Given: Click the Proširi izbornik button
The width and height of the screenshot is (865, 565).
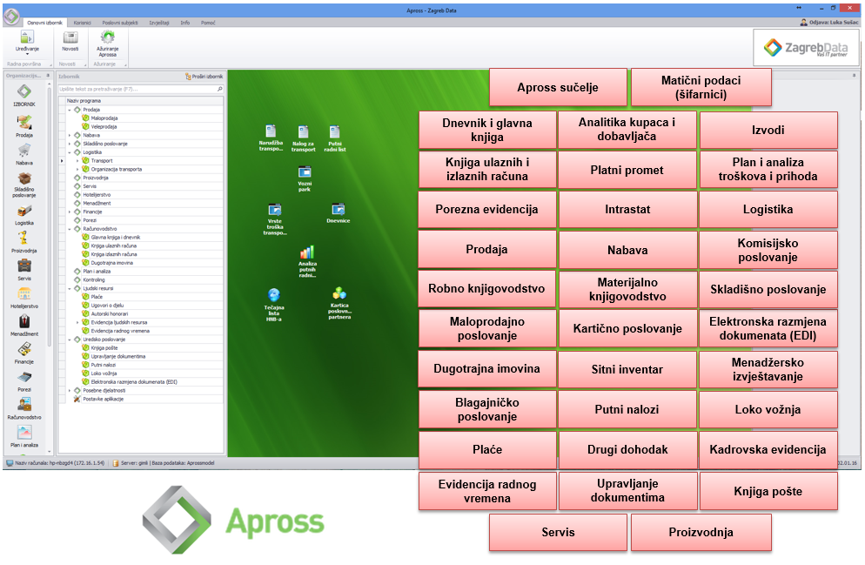Looking at the screenshot, I should 205,77.
